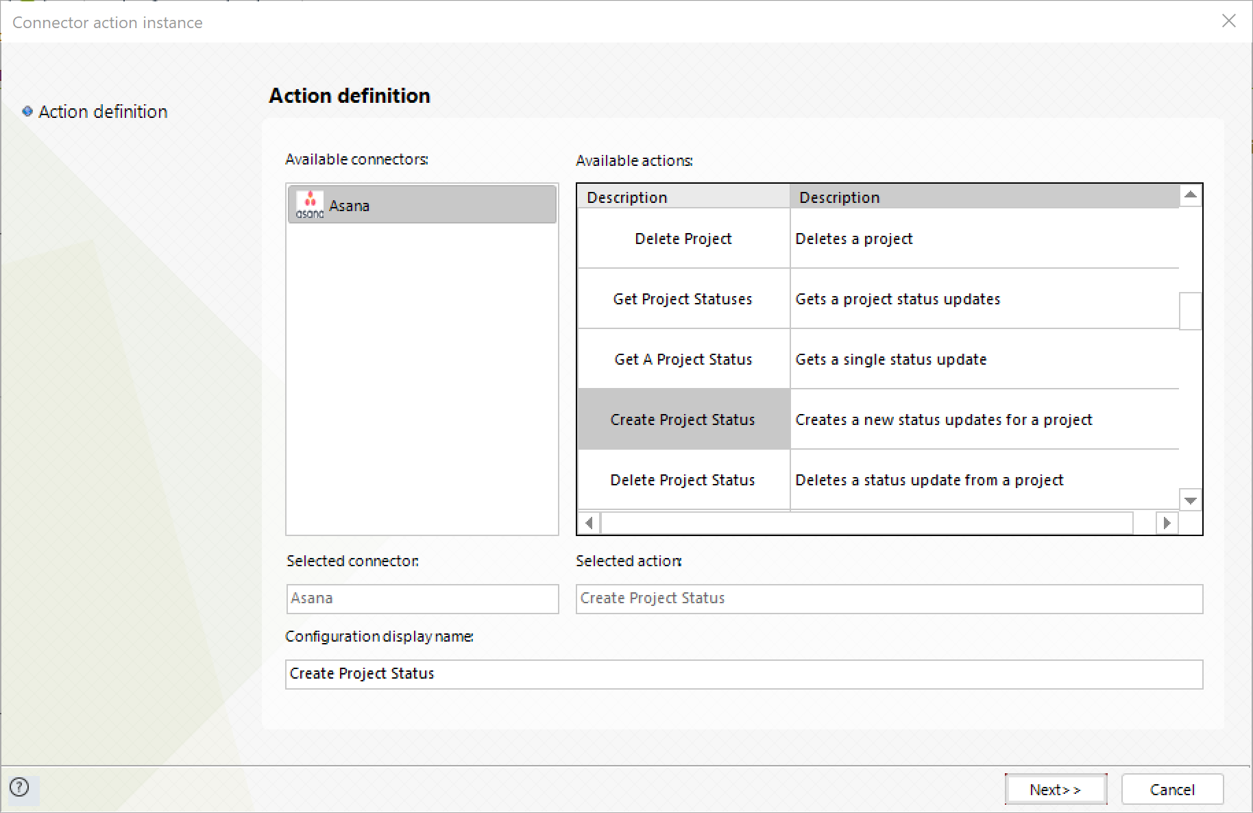Image resolution: width=1253 pixels, height=813 pixels.
Task: Select the Asana connector logo
Action: click(310, 205)
